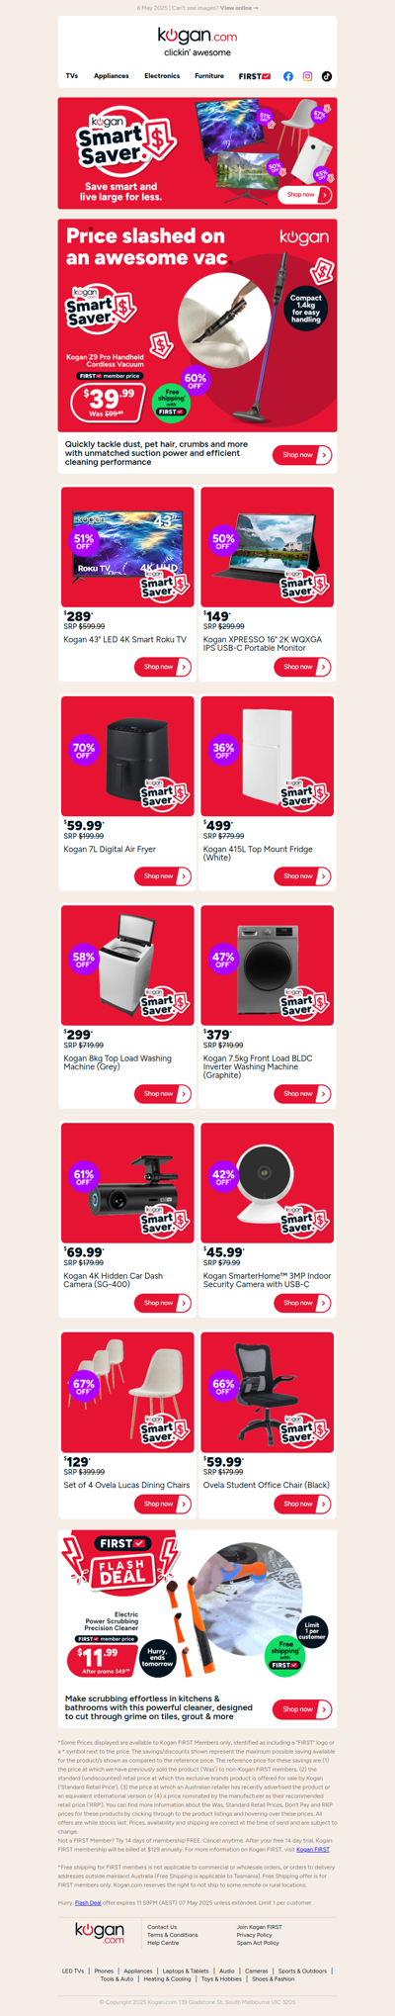Open the Terms & Conditions footer link

[x=173, y=1935]
